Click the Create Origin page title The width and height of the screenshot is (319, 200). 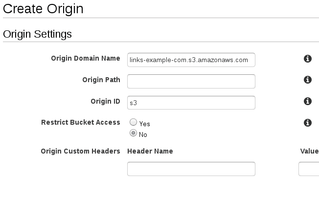point(43,8)
